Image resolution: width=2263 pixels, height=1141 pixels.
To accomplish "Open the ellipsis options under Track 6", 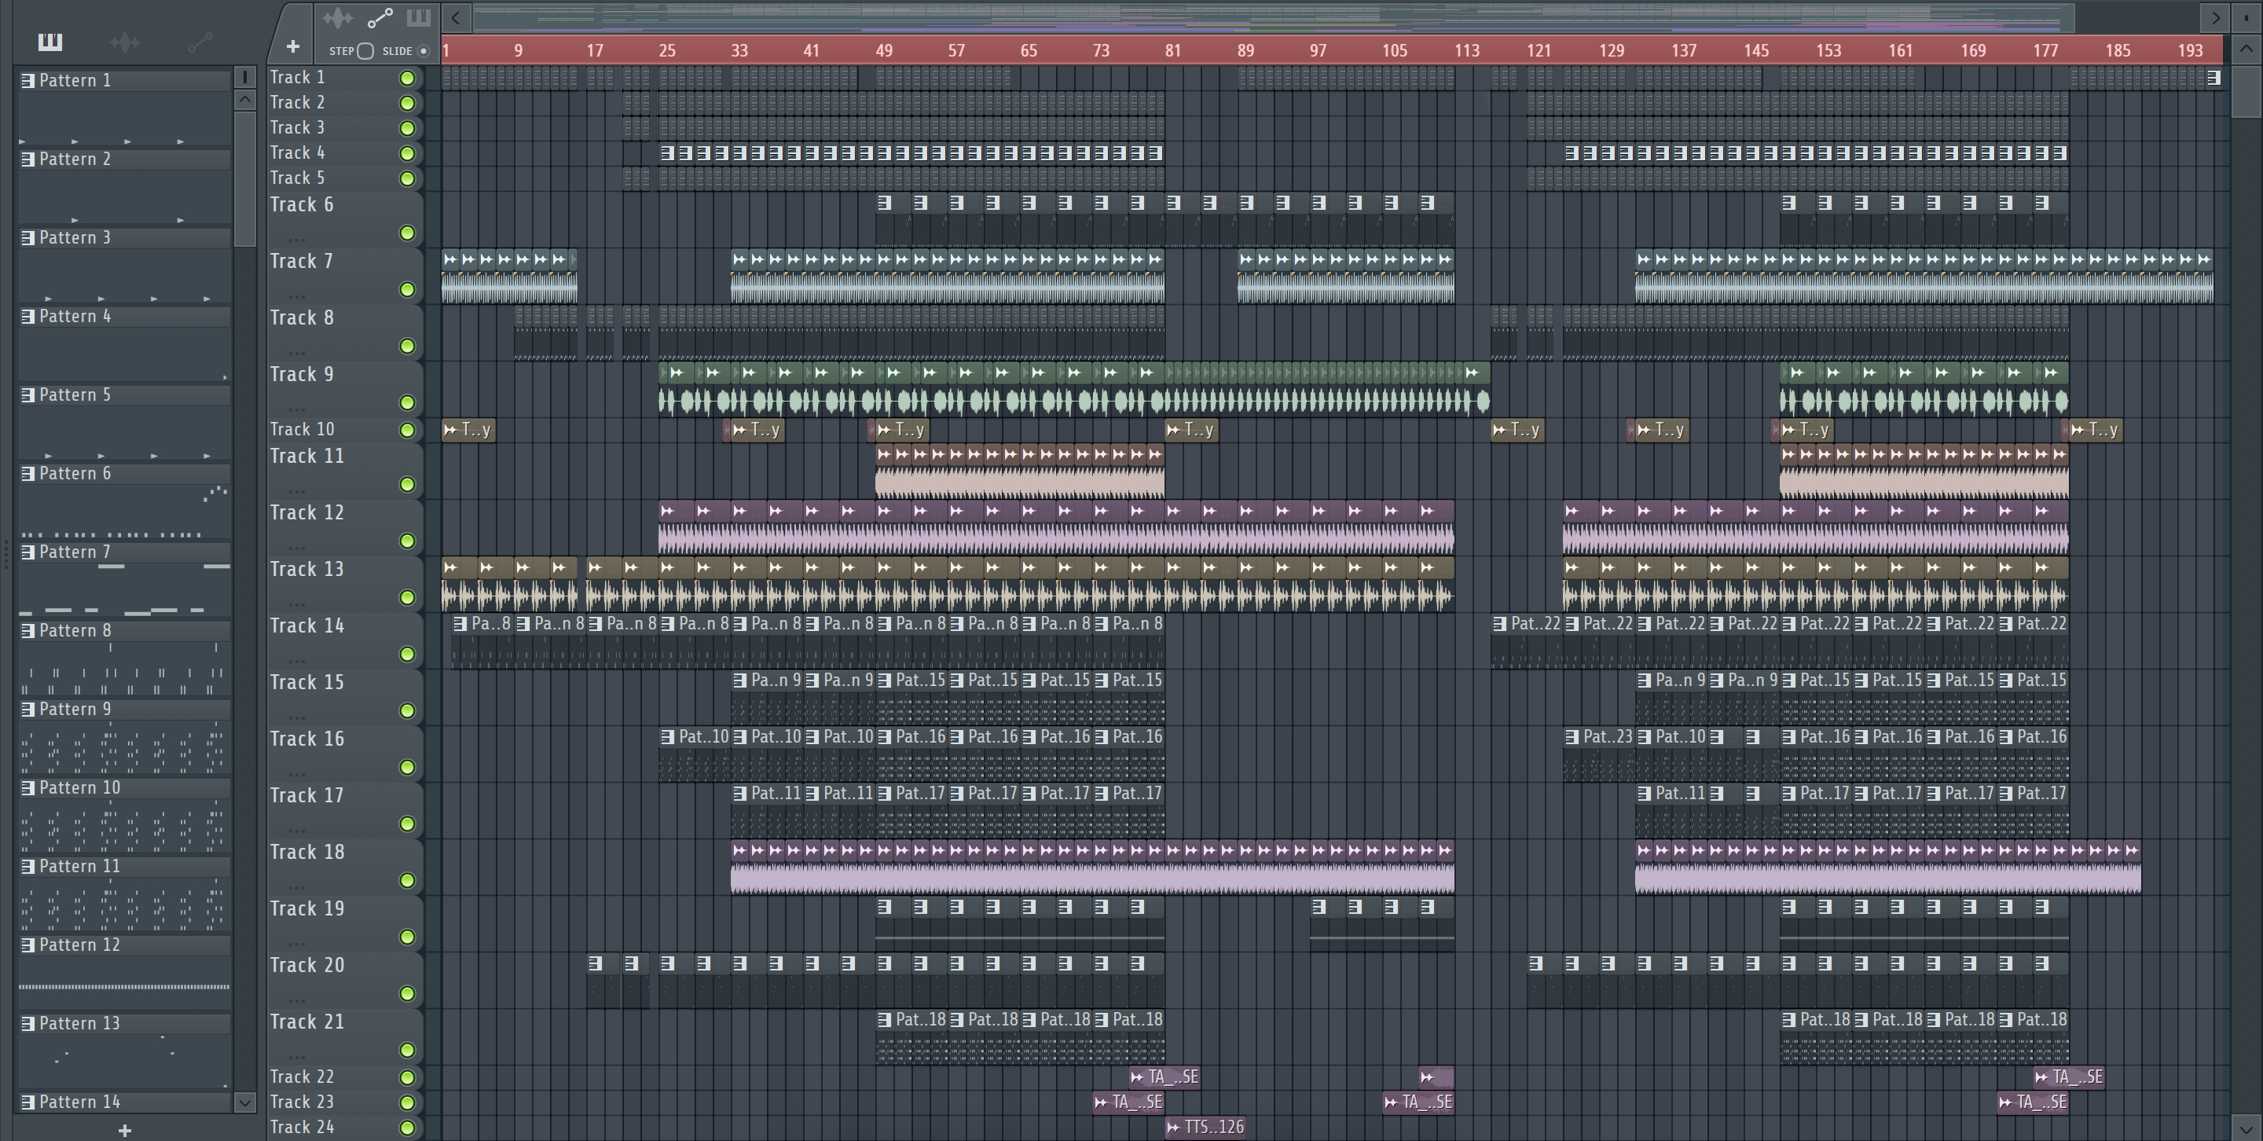I will coord(297,239).
